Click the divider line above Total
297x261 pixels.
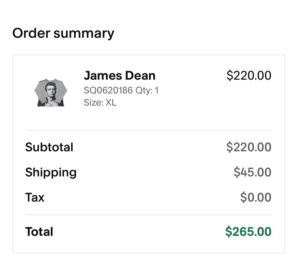[x=148, y=215]
